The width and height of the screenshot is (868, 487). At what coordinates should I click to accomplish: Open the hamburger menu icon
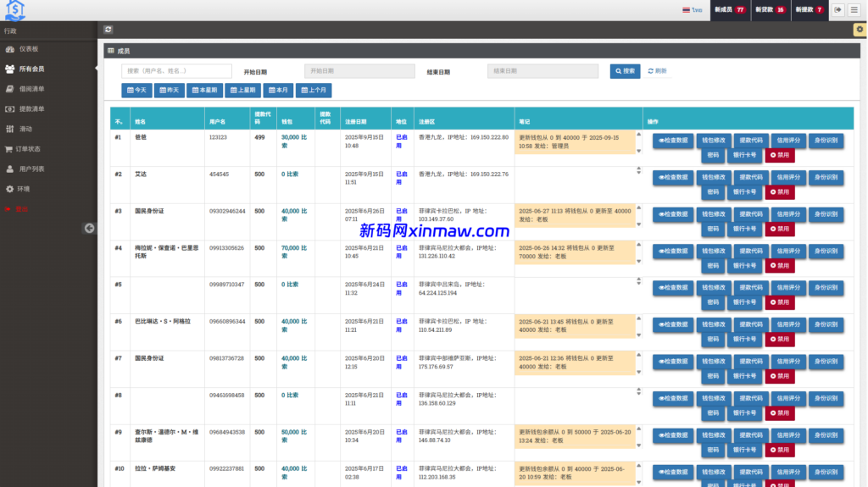point(854,10)
